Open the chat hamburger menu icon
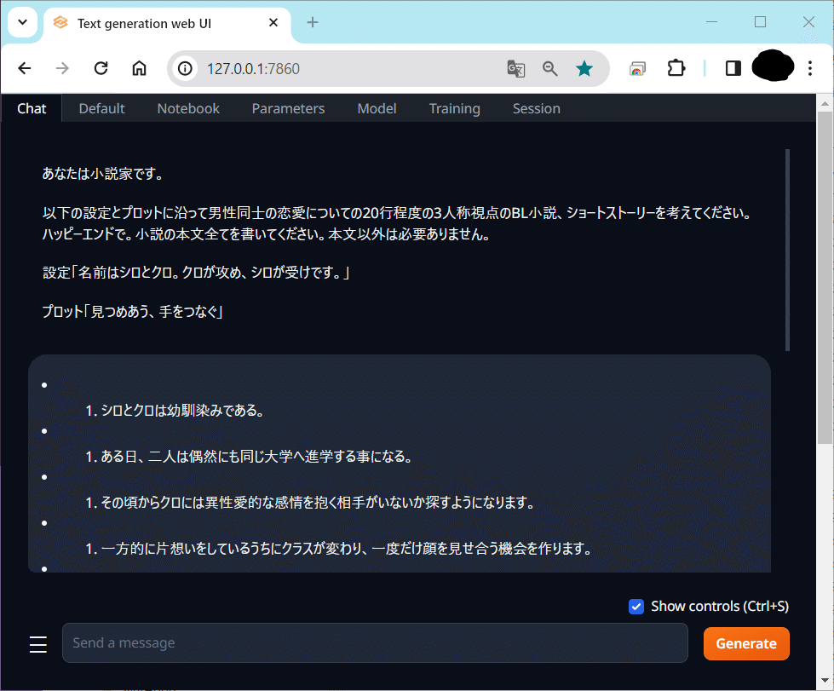 pos(37,644)
